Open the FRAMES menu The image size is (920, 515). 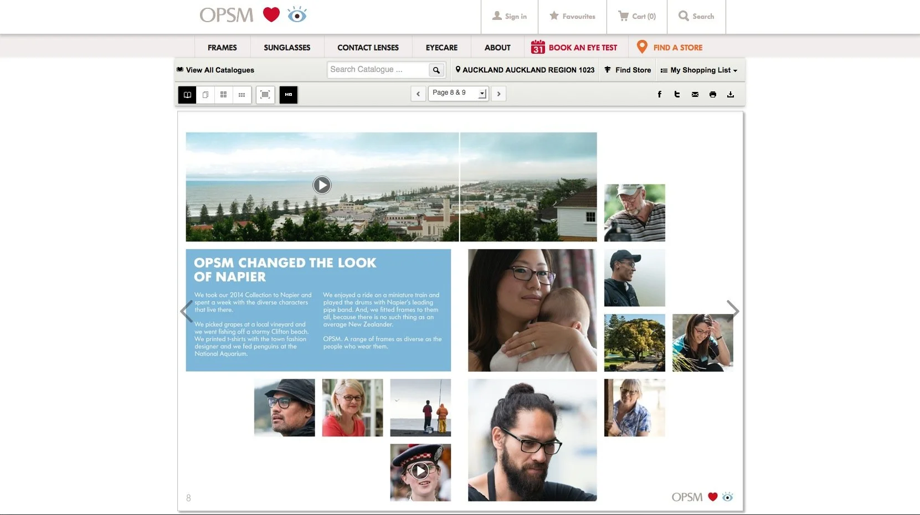click(222, 48)
